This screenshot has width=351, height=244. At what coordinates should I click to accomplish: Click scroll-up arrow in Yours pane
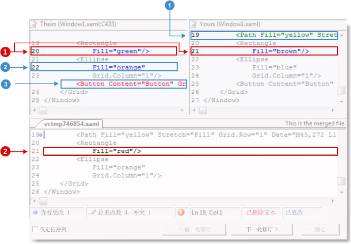pos(342,35)
